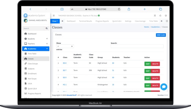
Task: Toggle the hamburger sidebar menu icon
Action: point(54,16)
